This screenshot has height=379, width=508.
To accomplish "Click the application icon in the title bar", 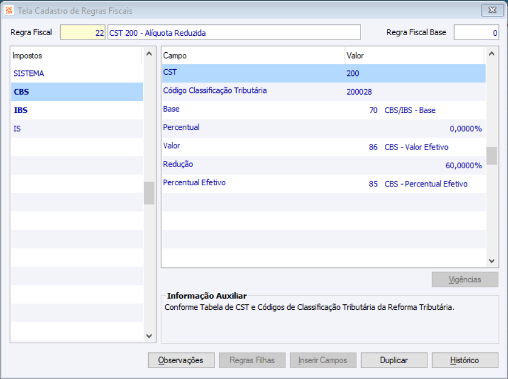I will [9, 10].
